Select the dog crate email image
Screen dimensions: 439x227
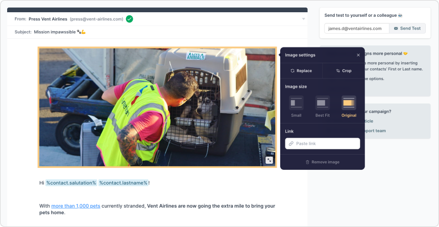click(x=157, y=107)
